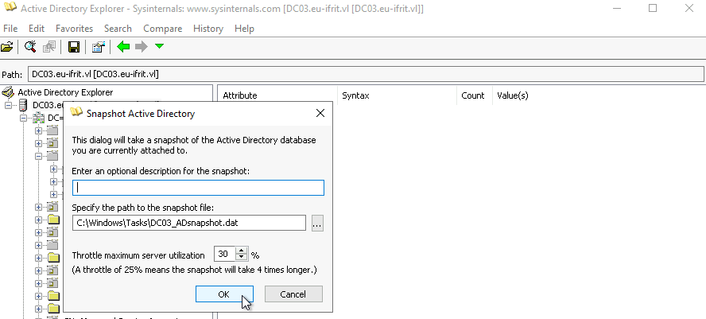Close the Snapshot Active Directory dialog
The image size is (706, 319).
(x=320, y=113)
